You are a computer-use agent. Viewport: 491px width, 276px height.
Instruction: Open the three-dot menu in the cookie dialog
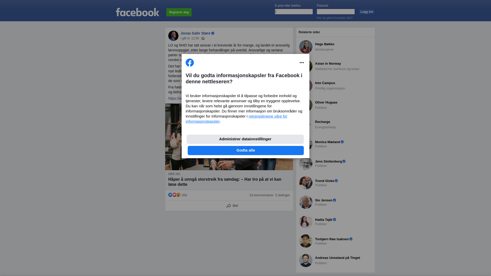302,63
